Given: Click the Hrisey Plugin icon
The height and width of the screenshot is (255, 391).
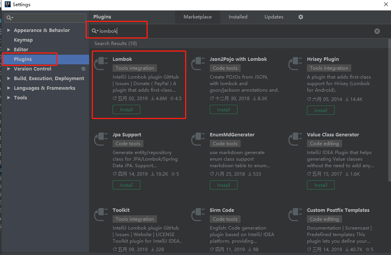Looking at the screenshot, I should (295, 64).
